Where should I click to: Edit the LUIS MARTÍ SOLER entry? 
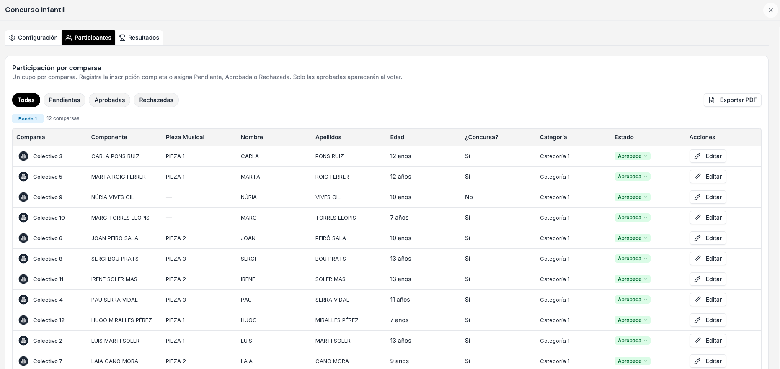click(x=708, y=341)
